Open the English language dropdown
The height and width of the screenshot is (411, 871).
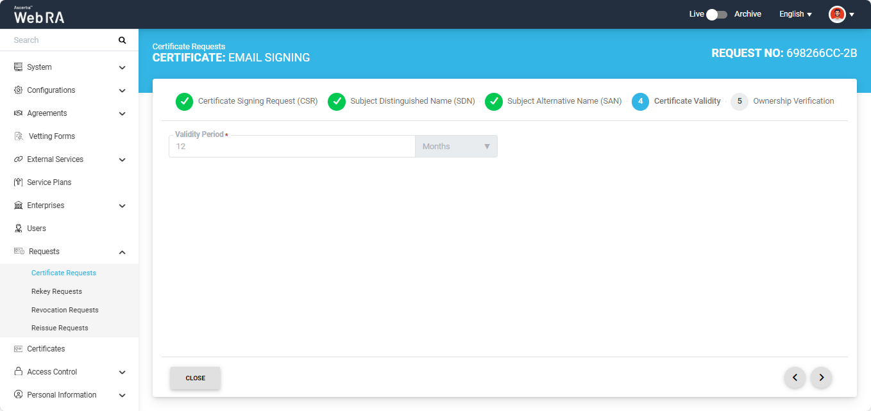tap(795, 14)
